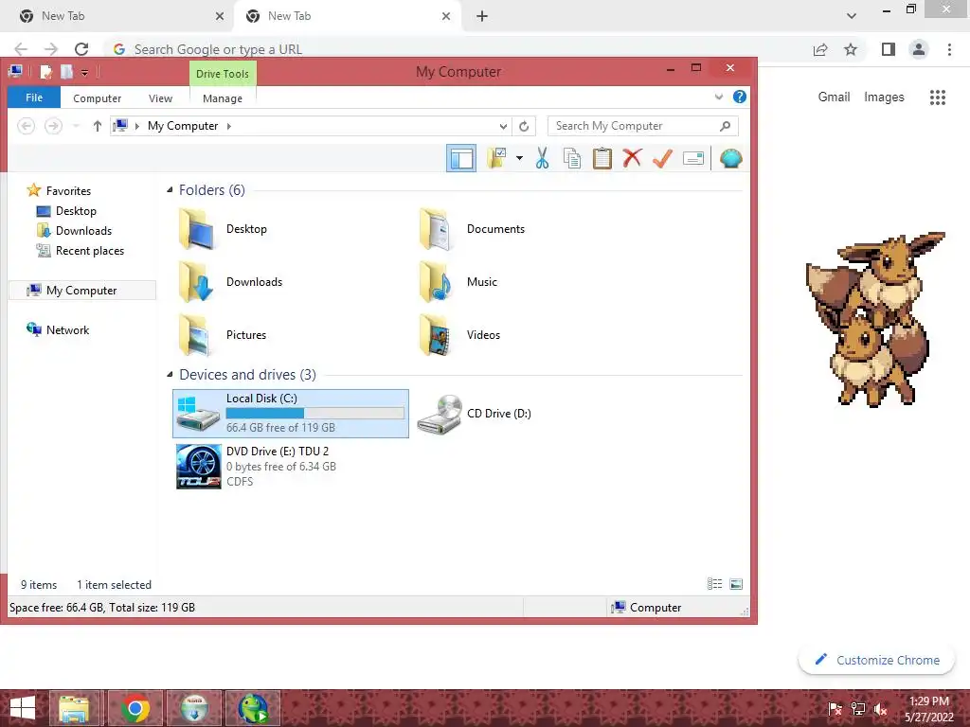Image resolution: width=970 pixels, height=727 pixels.
Task: Click Explorer Back navigation arrow
Action: 26,126
